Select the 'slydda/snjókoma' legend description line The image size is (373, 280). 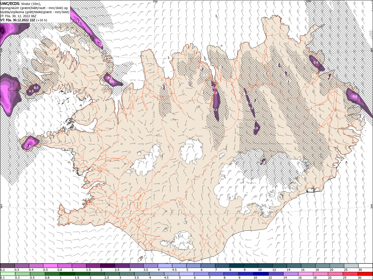[x=35, y=12]
